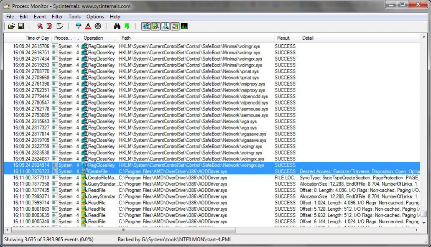Screen dimensions: 431x247
Task: Click the Include Process From Window target icon
Action: click(x=98, y=26)
